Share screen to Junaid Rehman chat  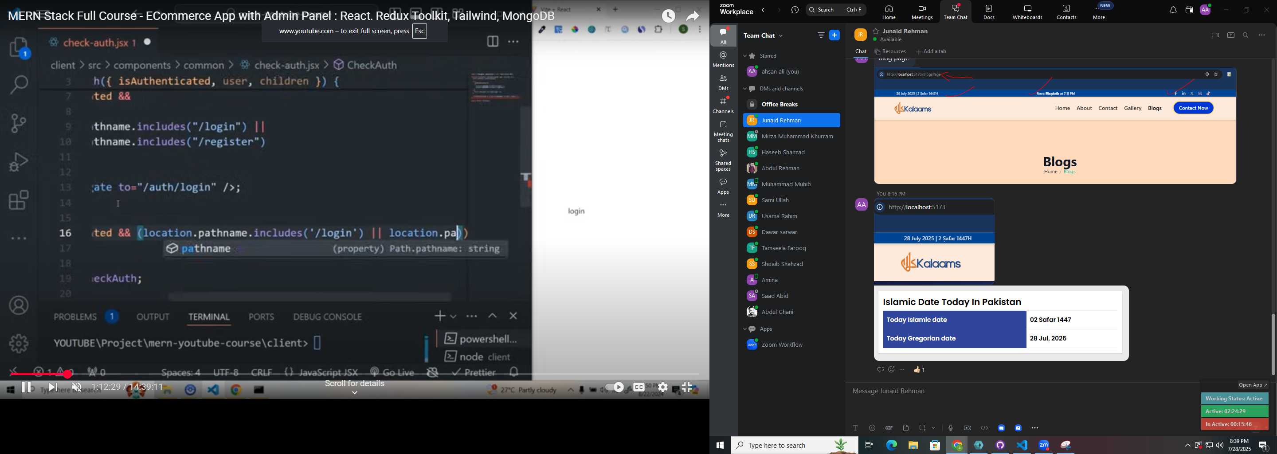coord(1230,35)
